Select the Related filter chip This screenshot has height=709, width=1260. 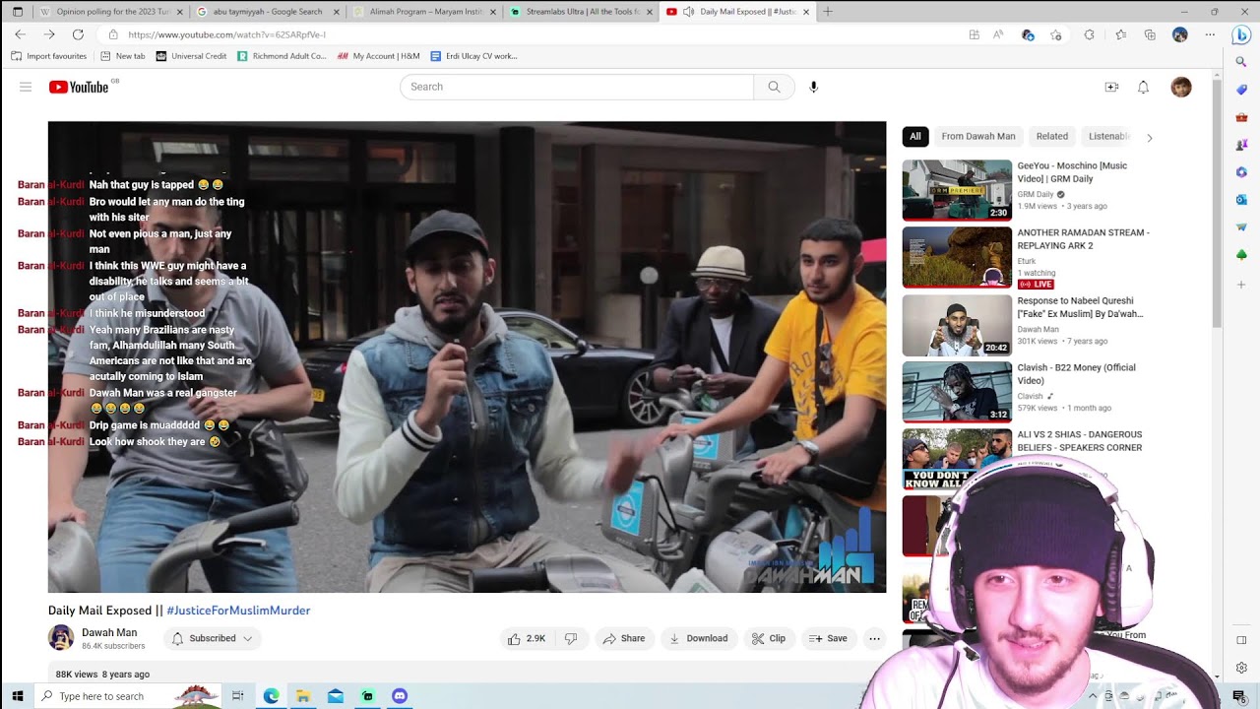[x=1051, y=137]
